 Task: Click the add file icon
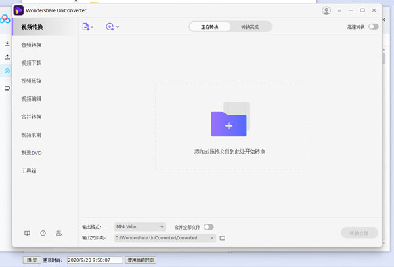85,27
